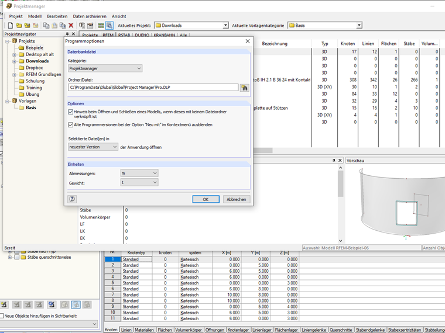Open the Kategorie Projektmanager dropdown
Screen dimensions: 445x333
tap(105, 68)
